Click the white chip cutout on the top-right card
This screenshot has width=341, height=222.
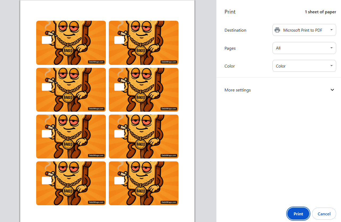coord(119,40)
